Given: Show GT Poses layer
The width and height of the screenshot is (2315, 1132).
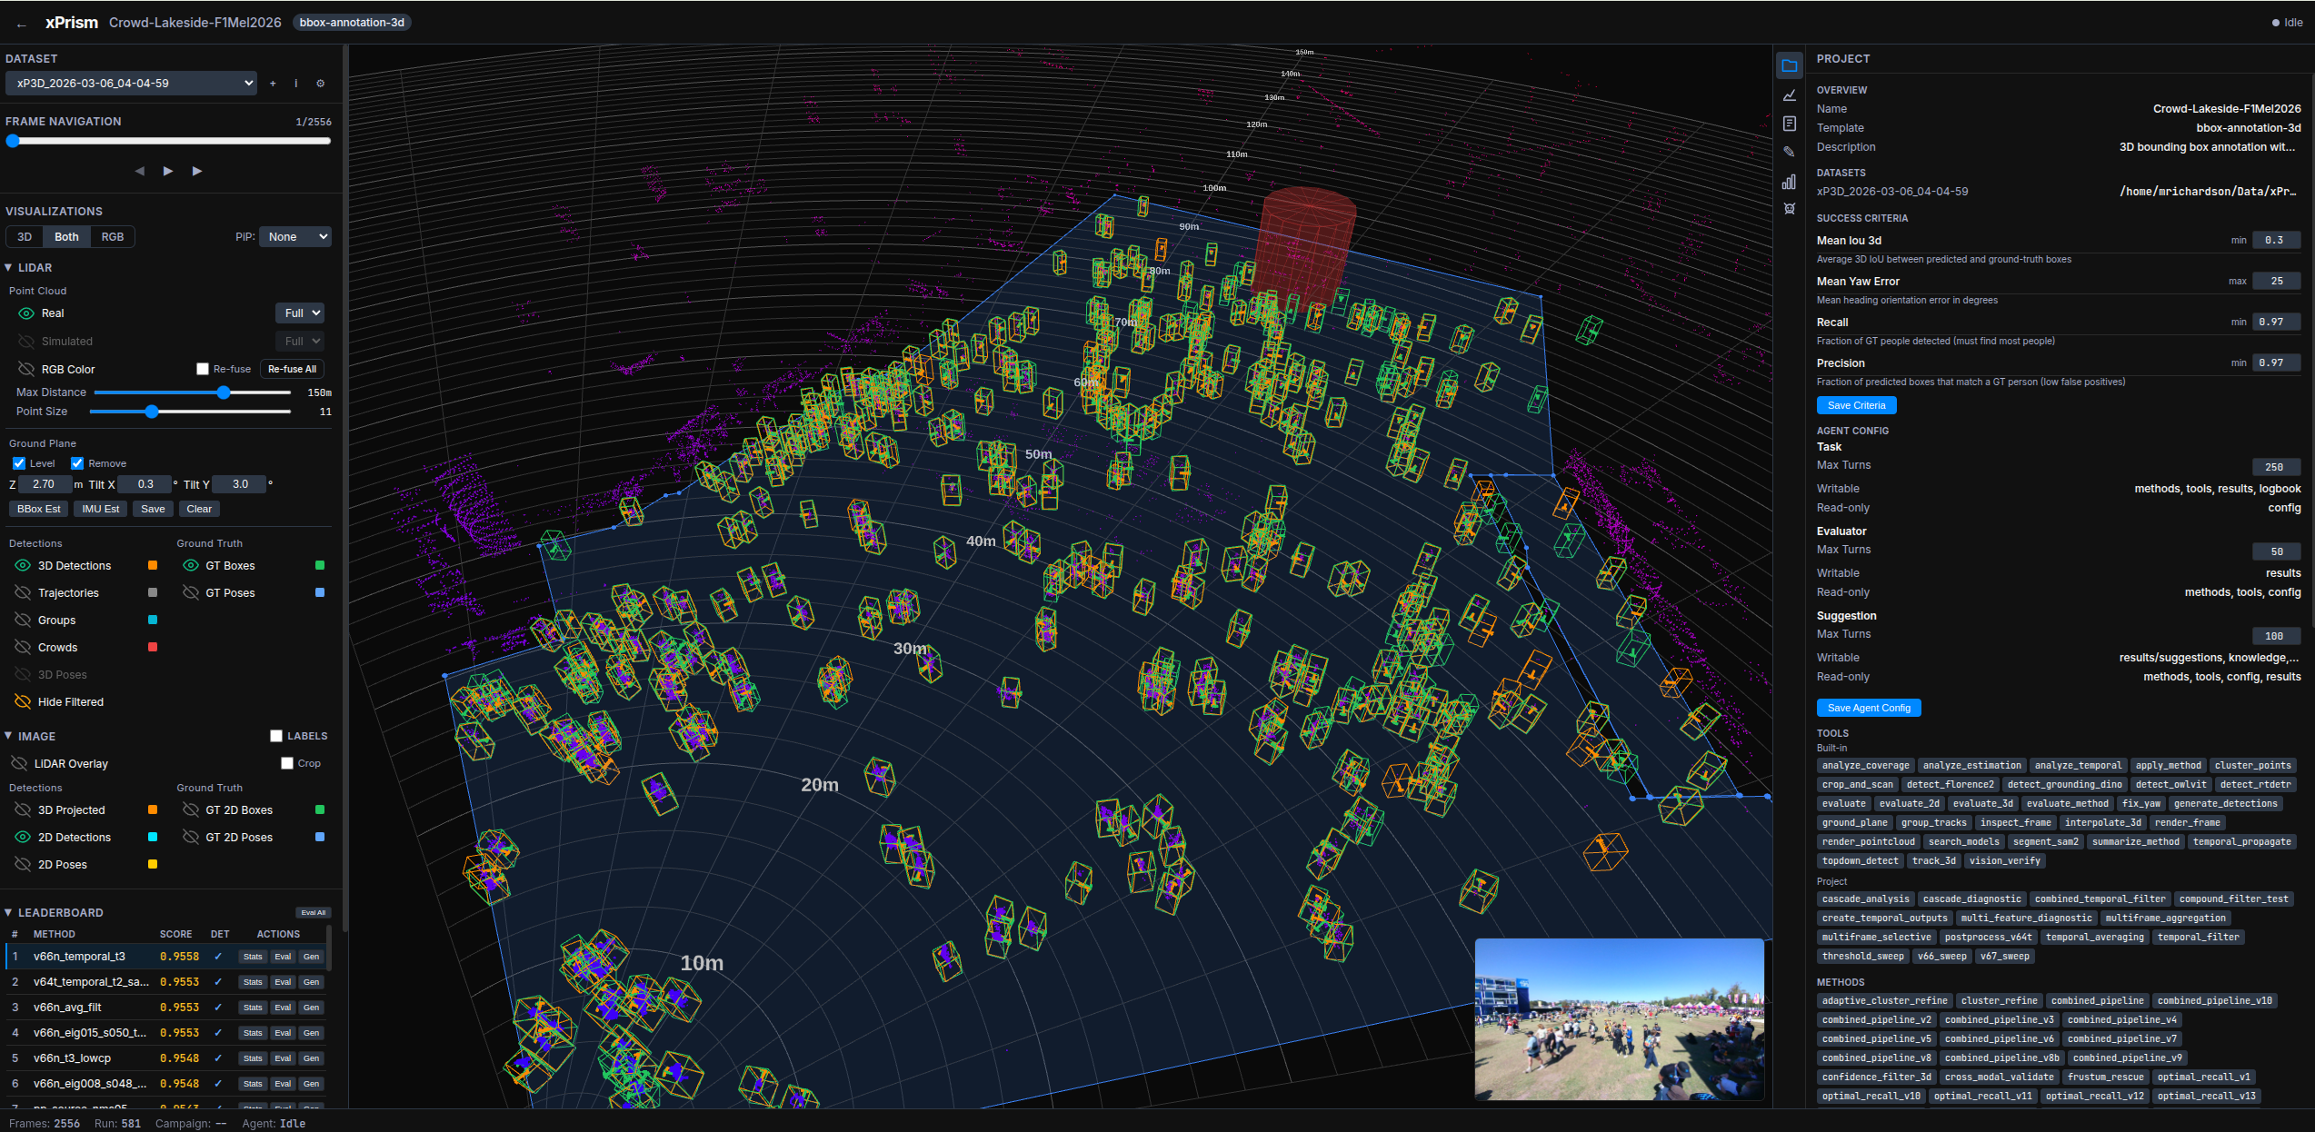Looking at the screenshot, I should (x=191, y=593).
